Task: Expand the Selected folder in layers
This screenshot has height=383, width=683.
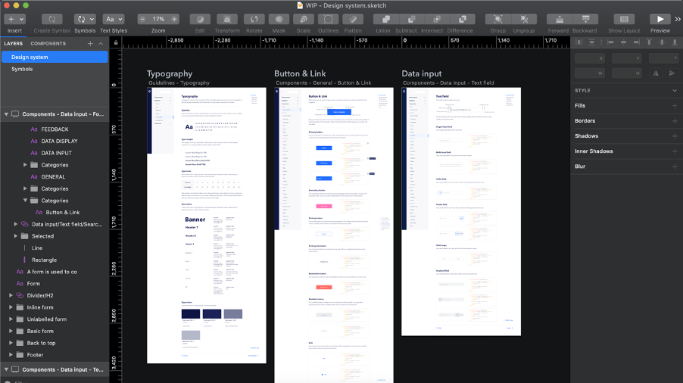Action: 16,236
